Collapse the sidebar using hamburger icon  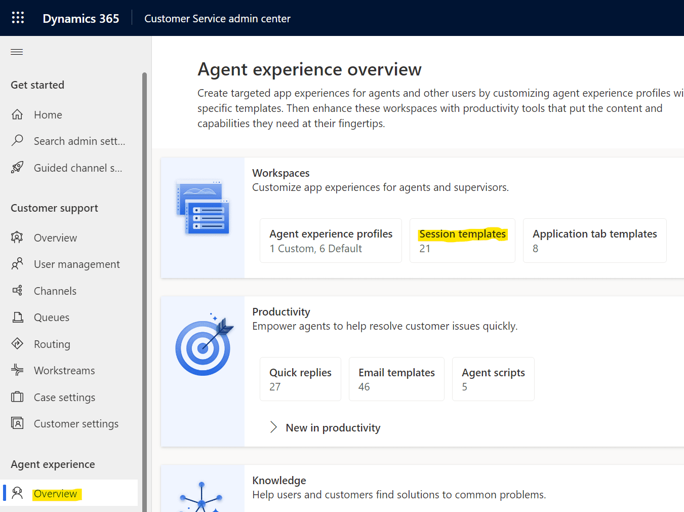[17, 52]
